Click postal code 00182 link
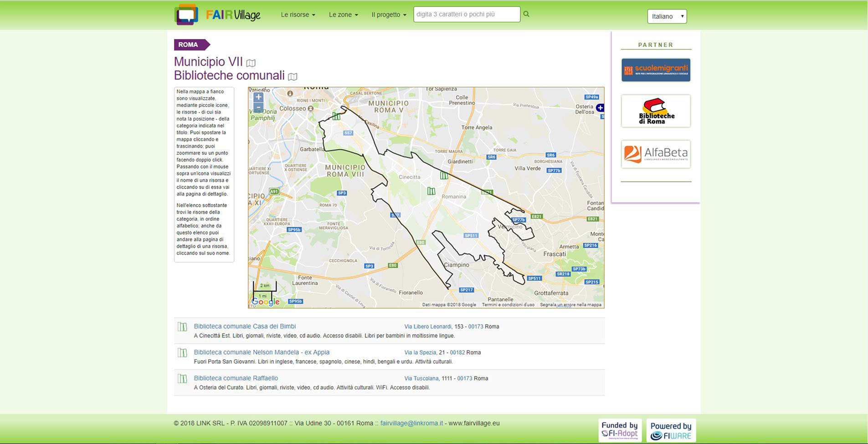The image size is (868, 444). (457, 353)
